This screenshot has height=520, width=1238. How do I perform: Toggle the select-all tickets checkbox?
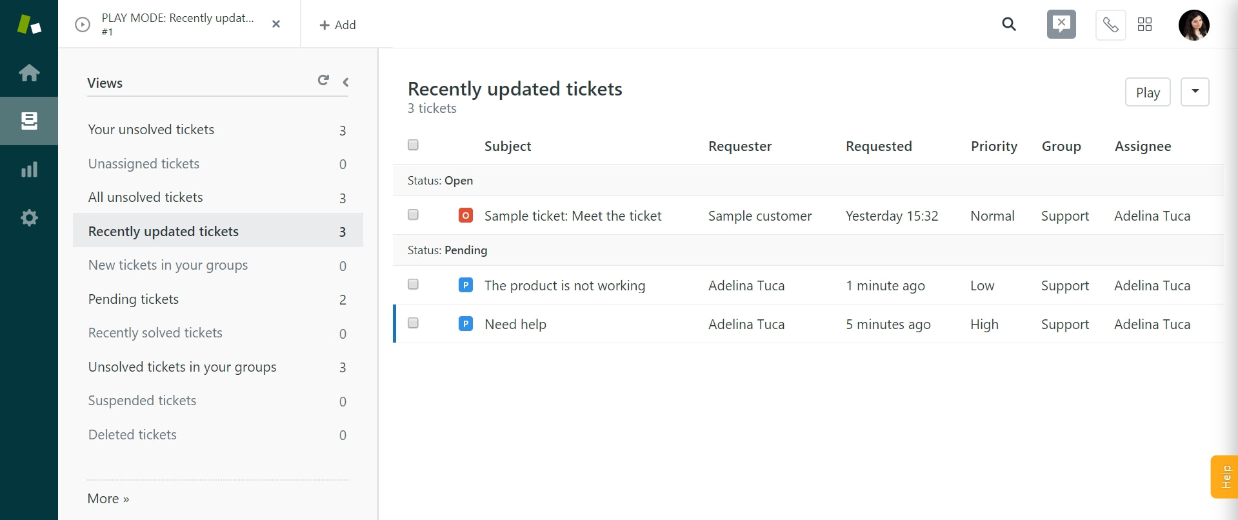[413, 145]
